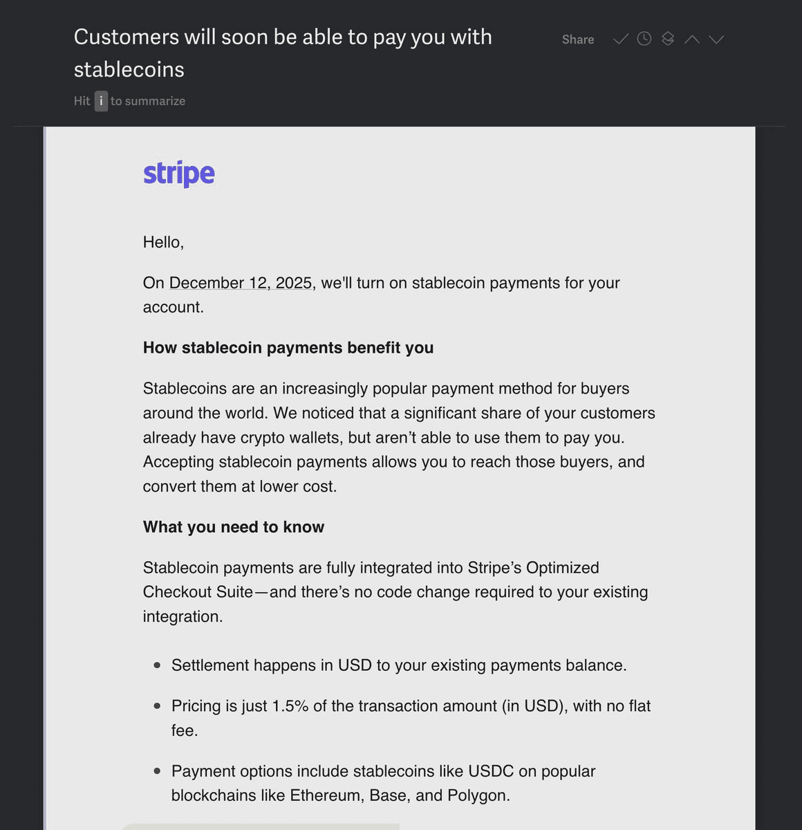Click the gray block below the bullet list
802x830 pixels.
coord(261,827)
